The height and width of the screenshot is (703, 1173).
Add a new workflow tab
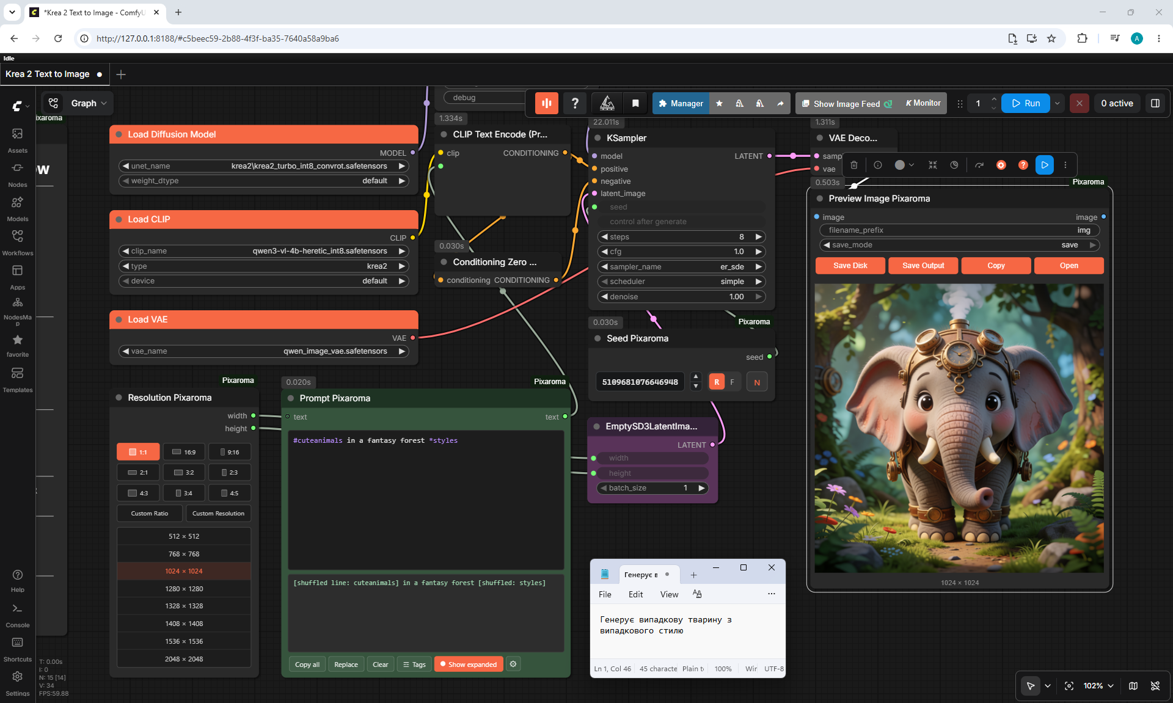click(x=121, y=75)
